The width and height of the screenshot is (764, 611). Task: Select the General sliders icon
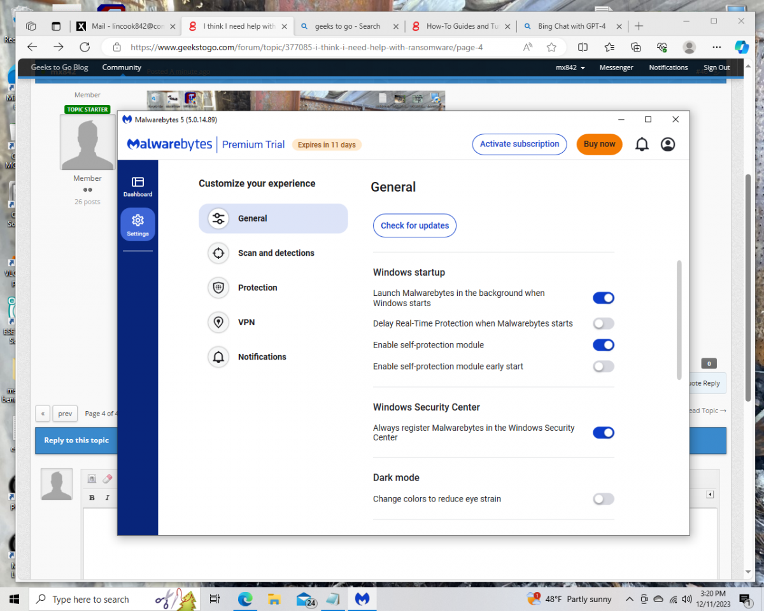coord(218,218)
